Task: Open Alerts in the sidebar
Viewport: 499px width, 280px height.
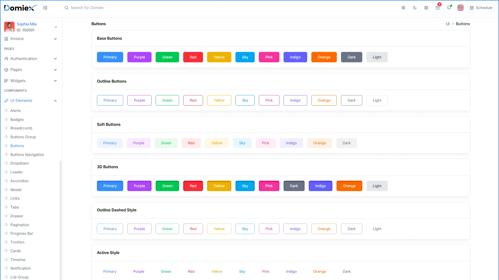Action: pos(16,111)
